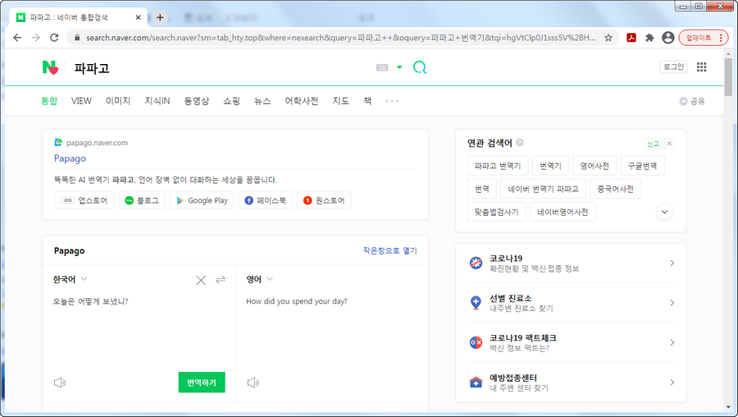Open the 앱스토어 iOS link
The height and width of the screenshot is (417, 738).
tap(84, 200)
